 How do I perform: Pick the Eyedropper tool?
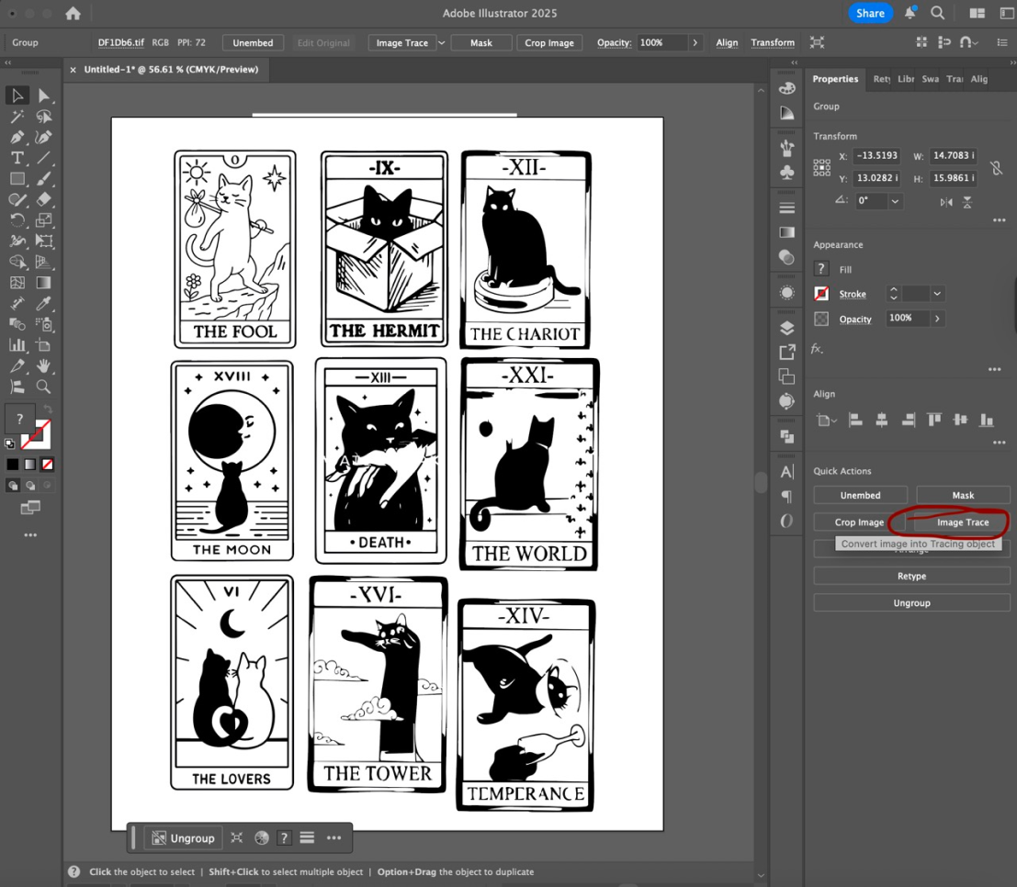(43, 303)
